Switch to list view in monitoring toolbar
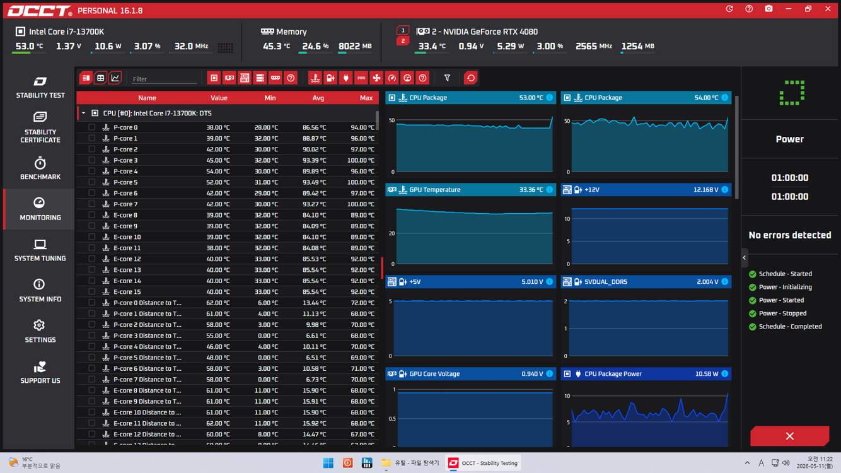841x473 pixels. (x=86, y=78)
